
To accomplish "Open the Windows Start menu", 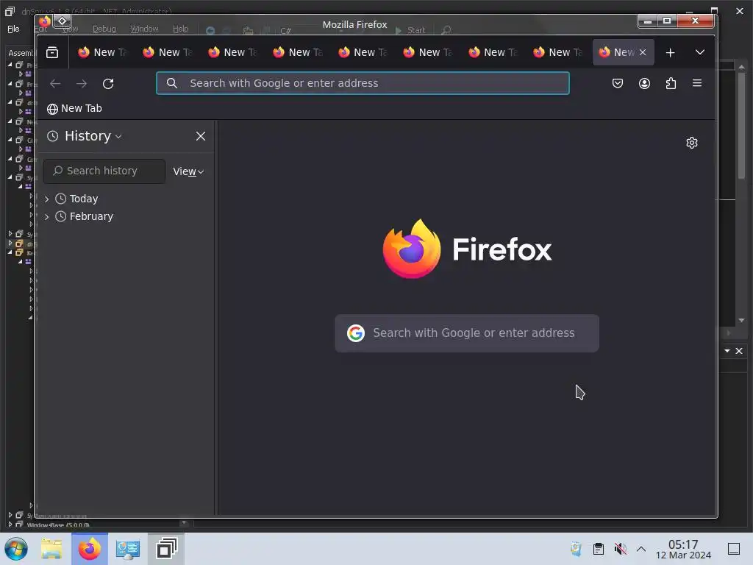I will pos(16,549).
